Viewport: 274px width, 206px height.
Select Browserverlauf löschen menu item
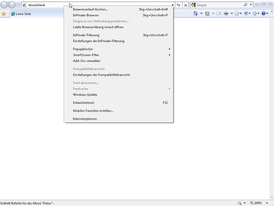pyautogui.click(x=90, y=9)
